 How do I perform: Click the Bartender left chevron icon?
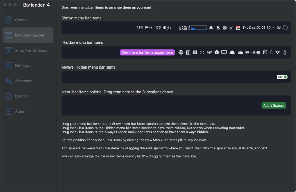click(x=274, y=28)
